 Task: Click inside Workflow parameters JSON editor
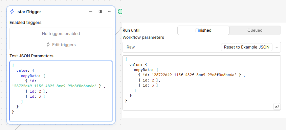(x=201, y=83)
